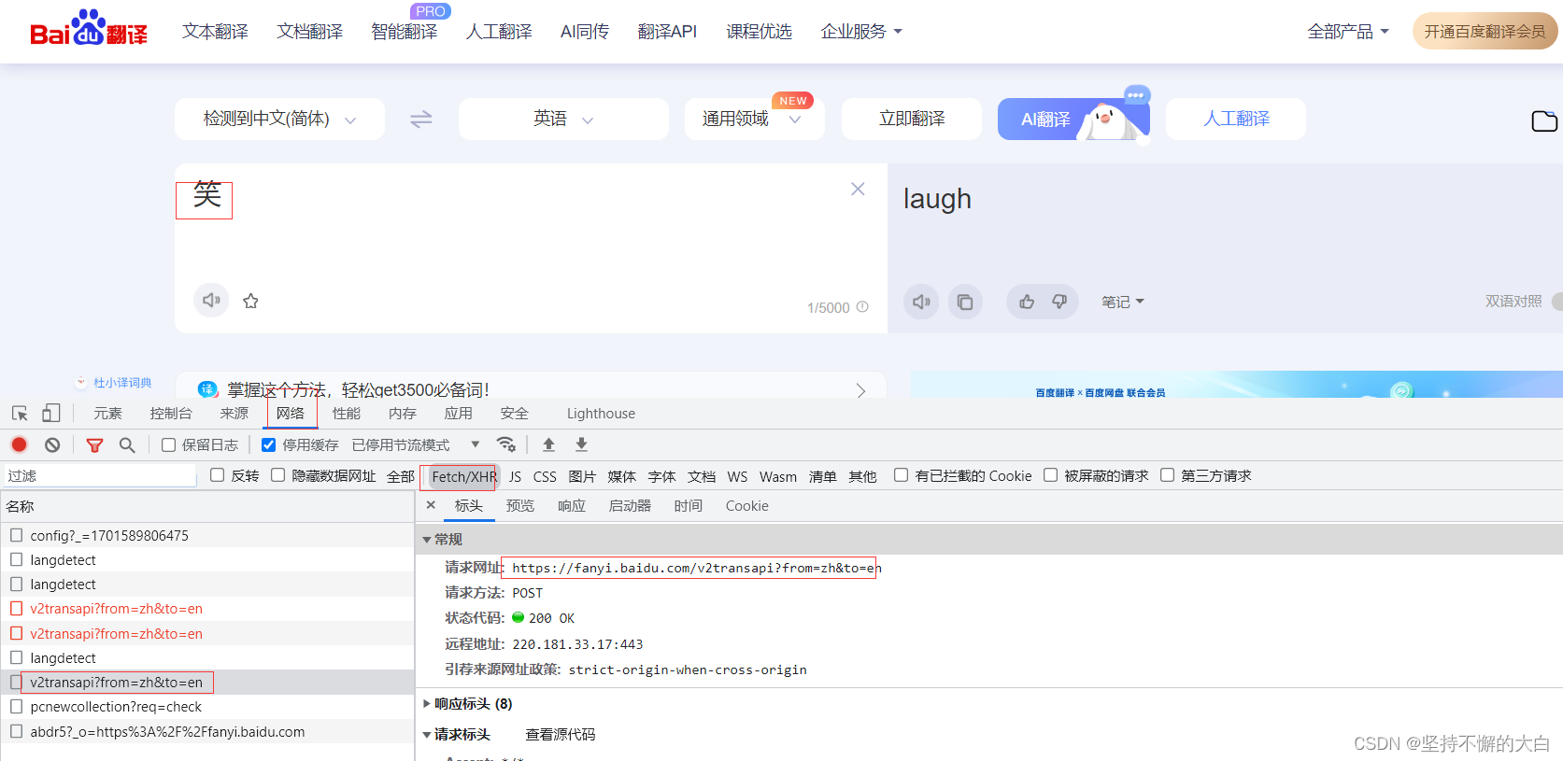Expand 全部产品 dropdown
The image size is (1563, 761).
tap(1348, 32)
